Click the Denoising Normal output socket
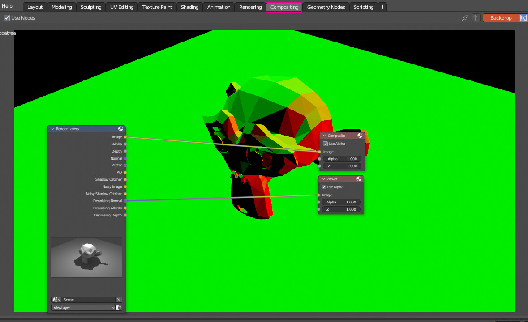 tap(125, 201)
